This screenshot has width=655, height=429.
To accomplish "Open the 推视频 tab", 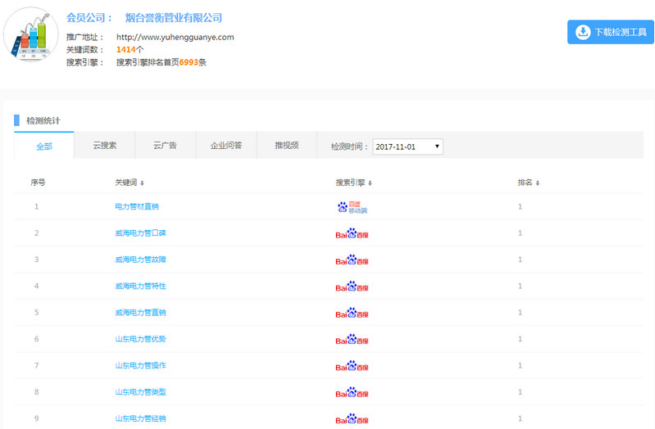I will (x=286, y=146).
